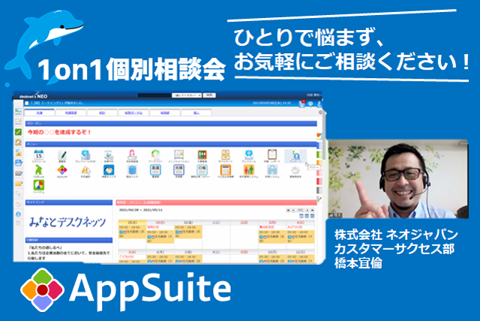This screenshot has height=321, width=480.
Task: Open the Cabinet drawers icon
Action: pos(226,154)
